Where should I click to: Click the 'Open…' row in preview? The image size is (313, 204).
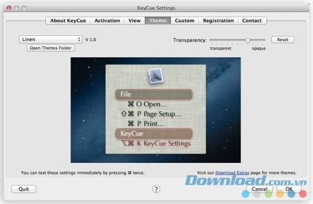point(147,104)
